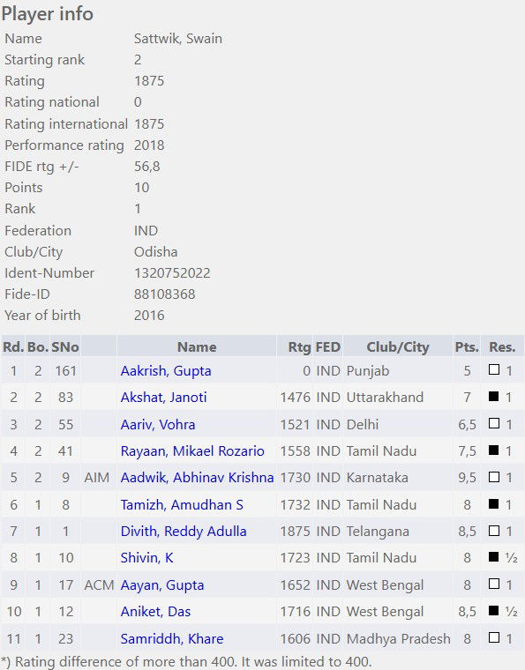
Task: Click the Rtg column header
Action: click(299, 347)
